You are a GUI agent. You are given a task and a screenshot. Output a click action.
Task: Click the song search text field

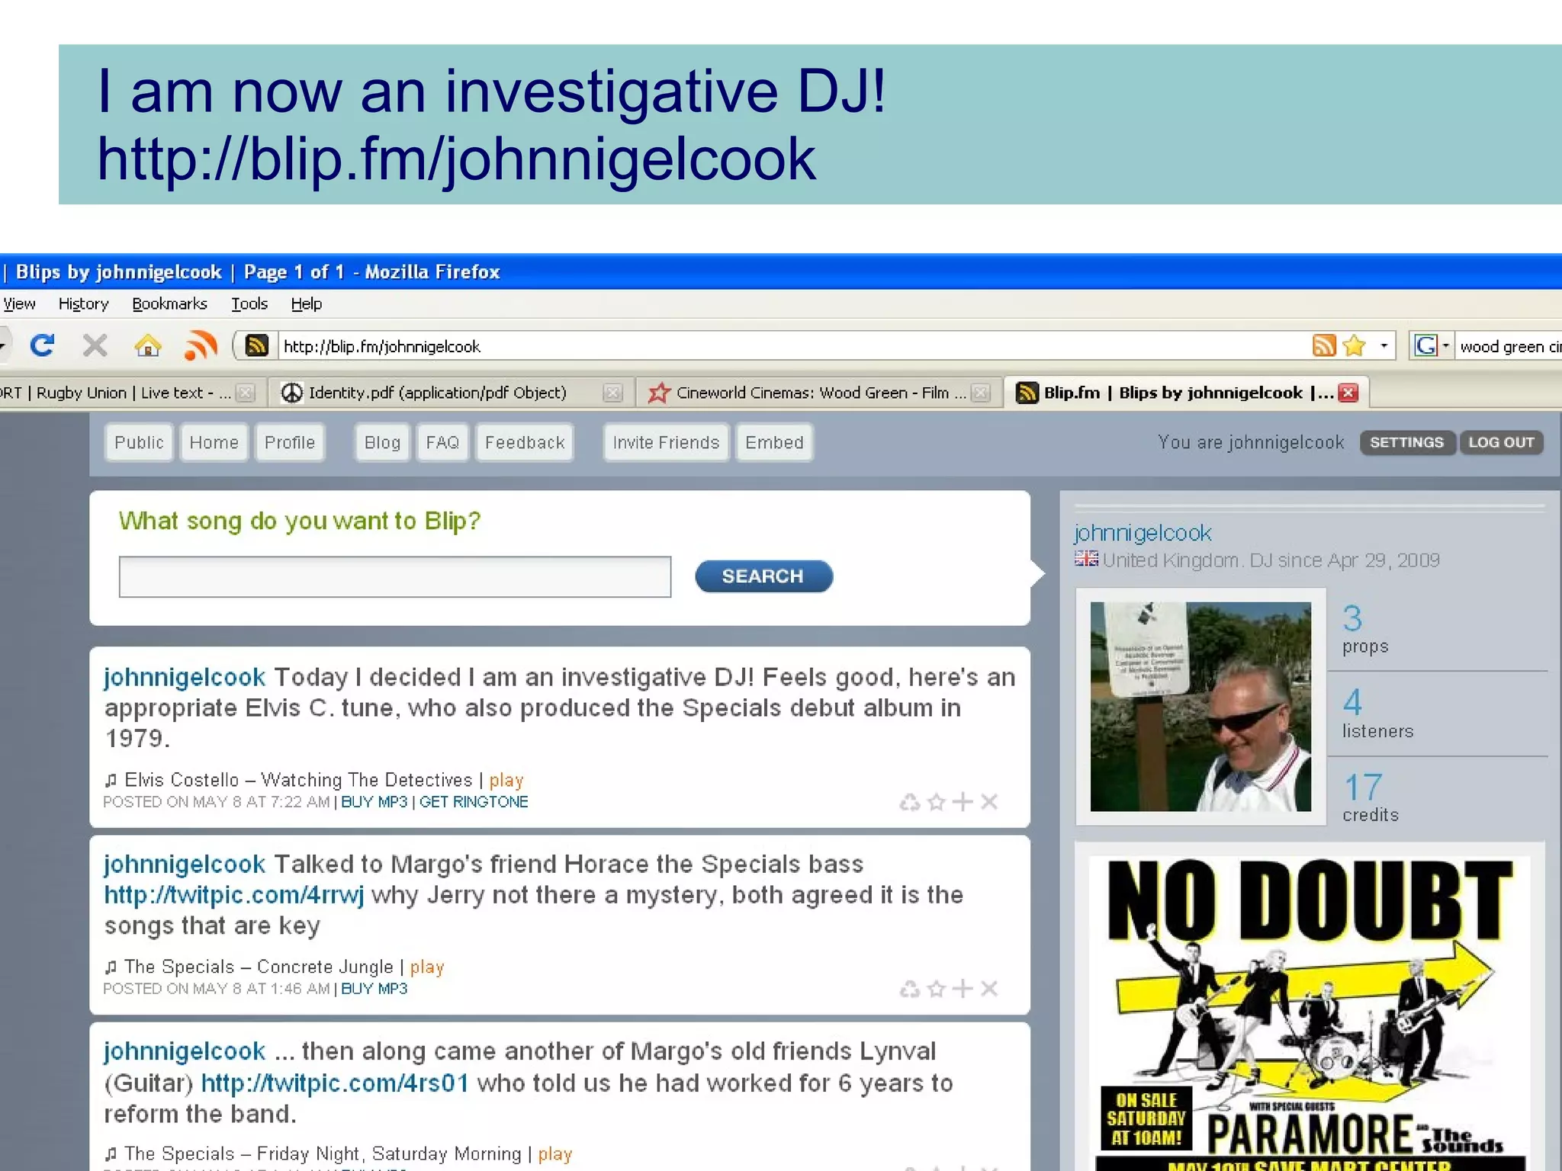click(395, 576)
